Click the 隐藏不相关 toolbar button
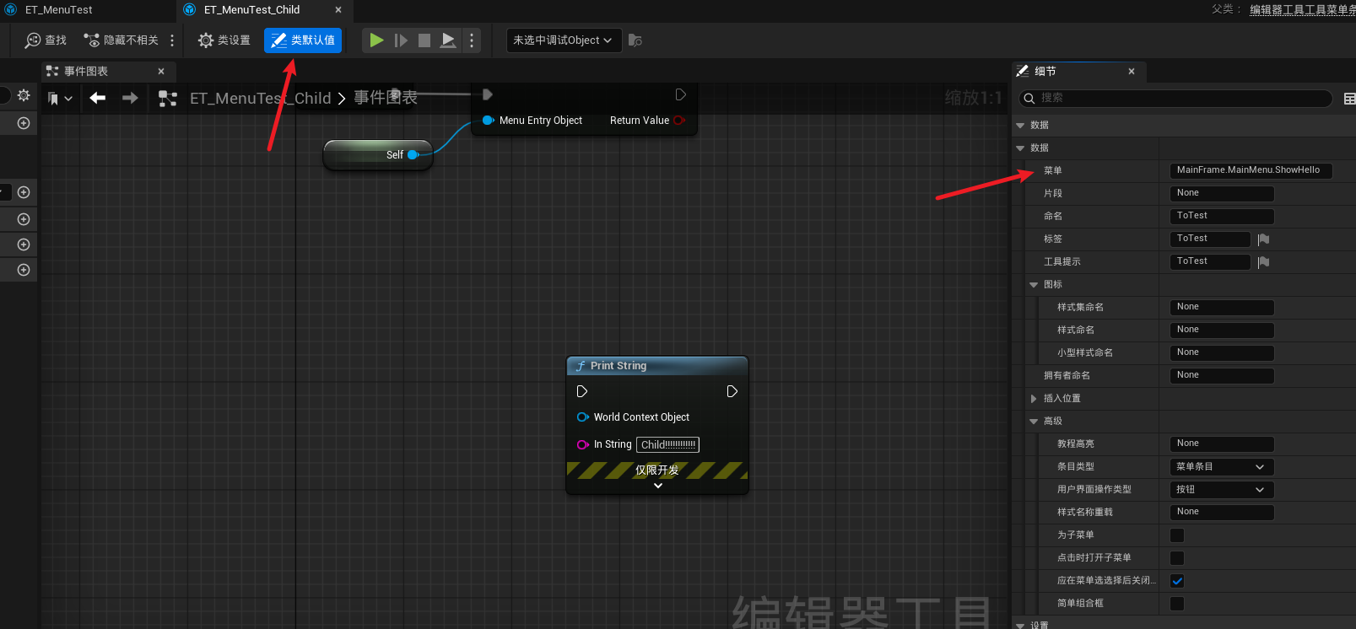Image resolution: width=1356 pixels, height=629 pixels. (x=121, y=40)
